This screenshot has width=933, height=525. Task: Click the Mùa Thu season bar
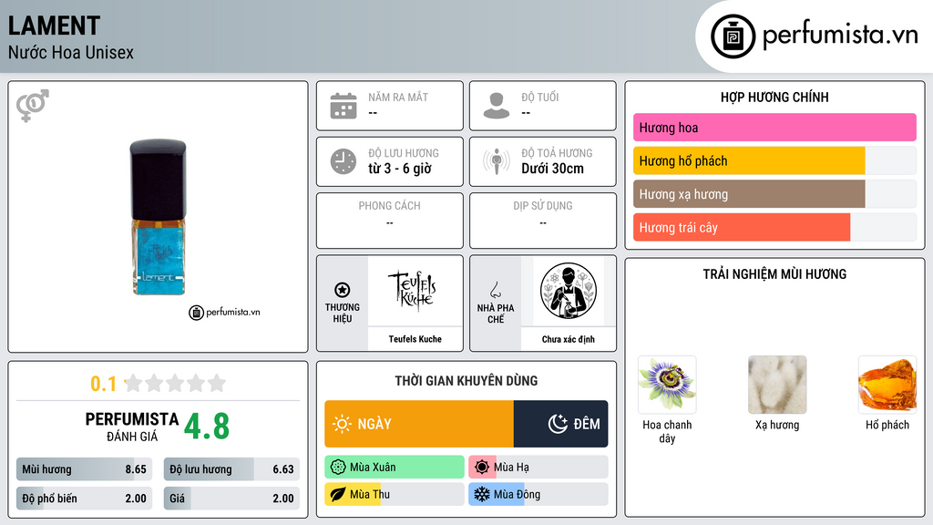pyautogui.click(x=395, y=494)
